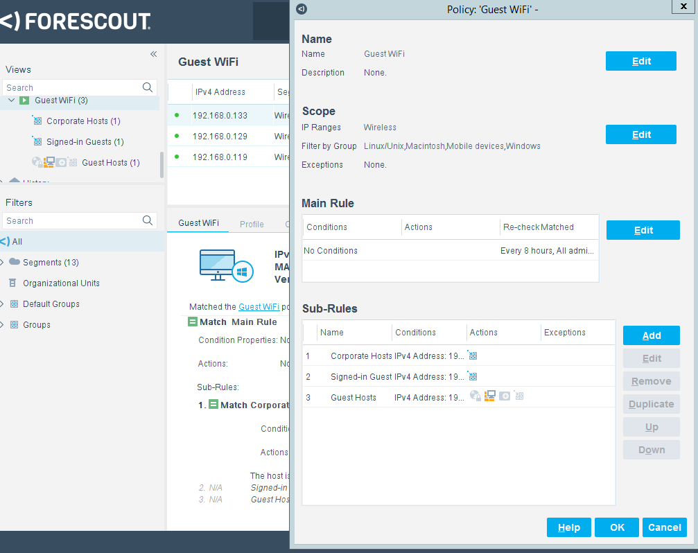Click the greyed Edit sub-rule button
The height and width of the screenshot is (553, 698).
point(652,358)
